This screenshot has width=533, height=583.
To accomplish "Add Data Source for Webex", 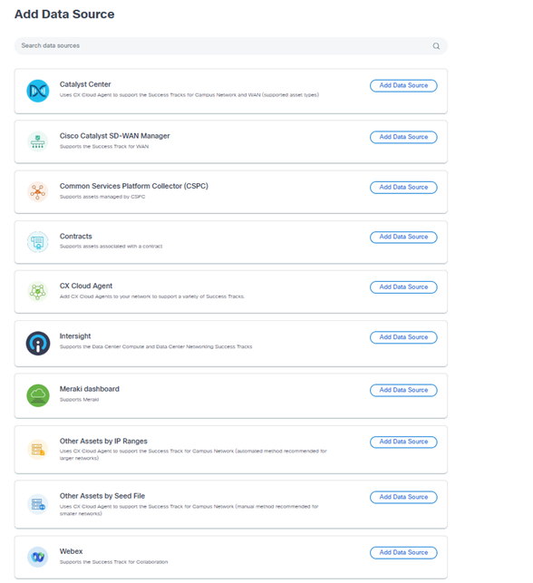I will coord(403,552).
